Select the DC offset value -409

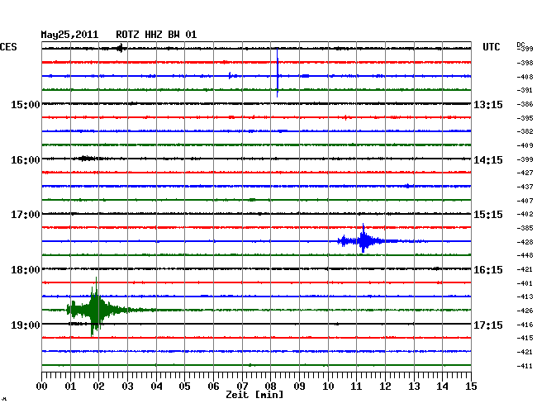point(525,145)
